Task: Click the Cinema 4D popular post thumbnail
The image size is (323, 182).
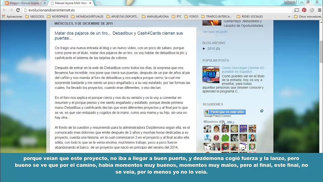Action: (x=211, y=75)
